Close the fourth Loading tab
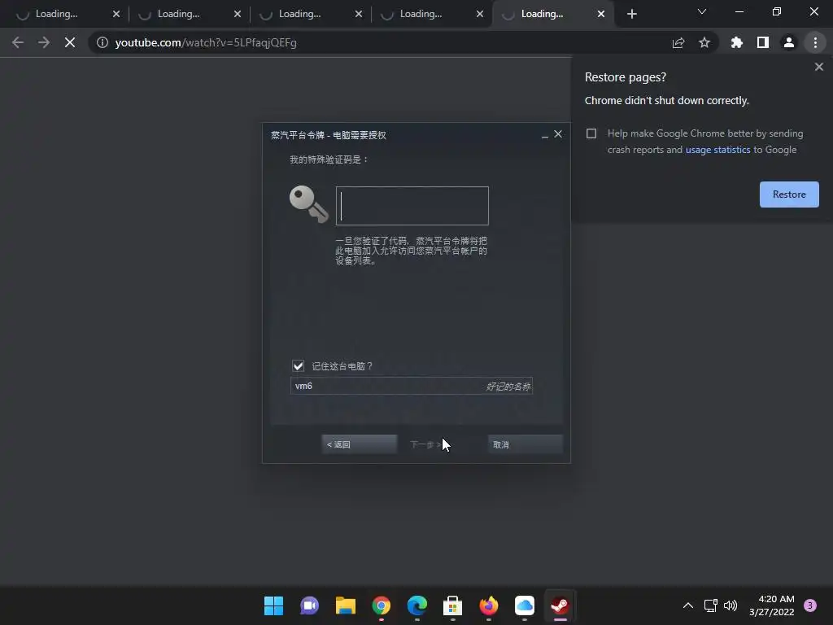833x625 pixels. point(480,14)
